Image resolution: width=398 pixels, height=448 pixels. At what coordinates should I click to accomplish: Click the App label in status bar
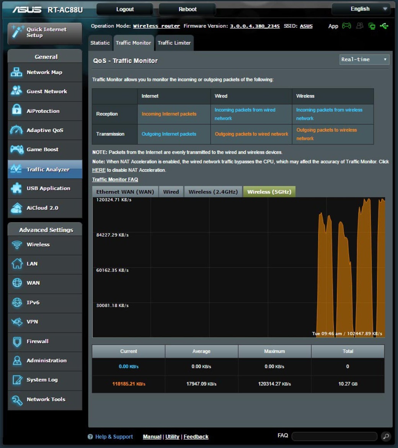[x=333, y=26]
